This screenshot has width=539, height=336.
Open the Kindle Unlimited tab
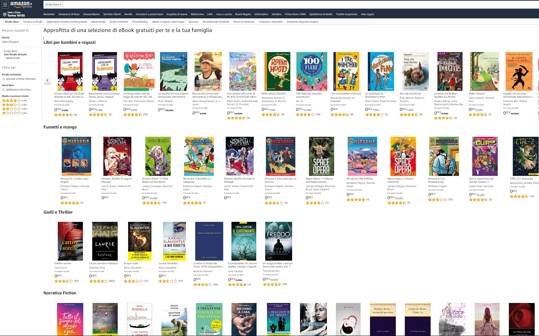click(x=118, y=22)
